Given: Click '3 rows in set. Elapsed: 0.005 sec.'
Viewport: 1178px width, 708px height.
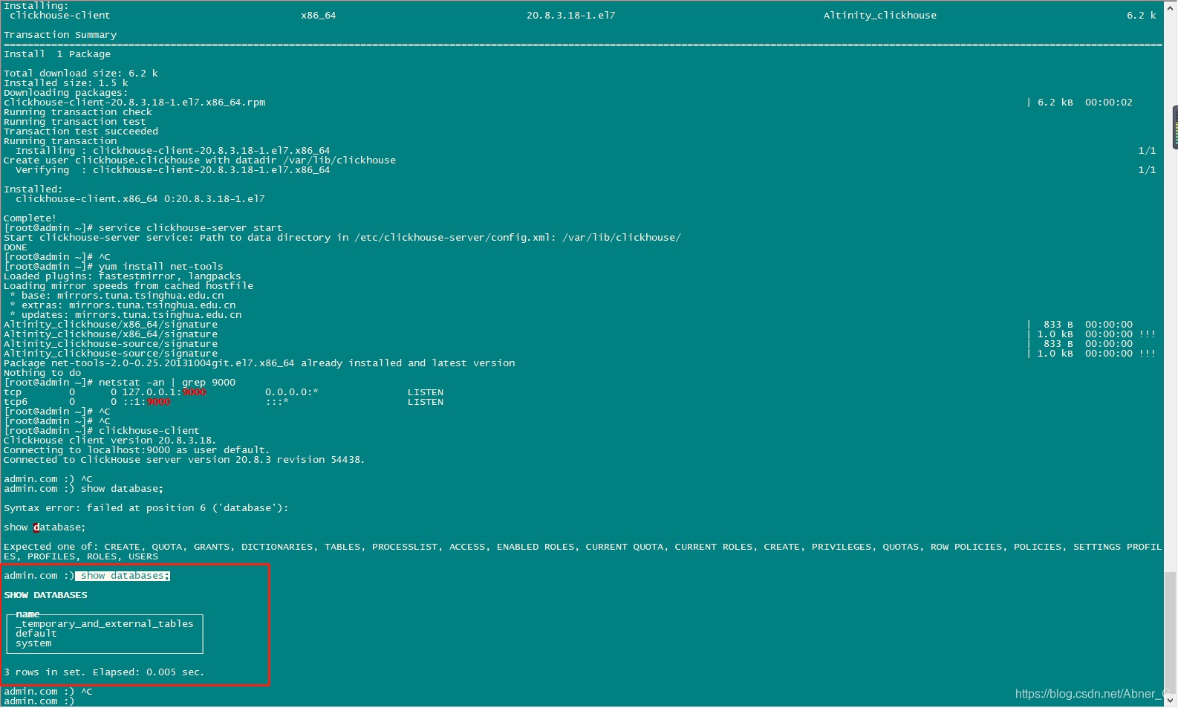Looking at the screenshot, I should (x=104, y=672).
